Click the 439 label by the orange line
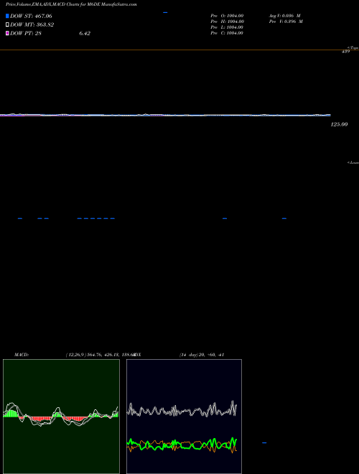Viewport: 359px width, 474px height. [345, 52]
